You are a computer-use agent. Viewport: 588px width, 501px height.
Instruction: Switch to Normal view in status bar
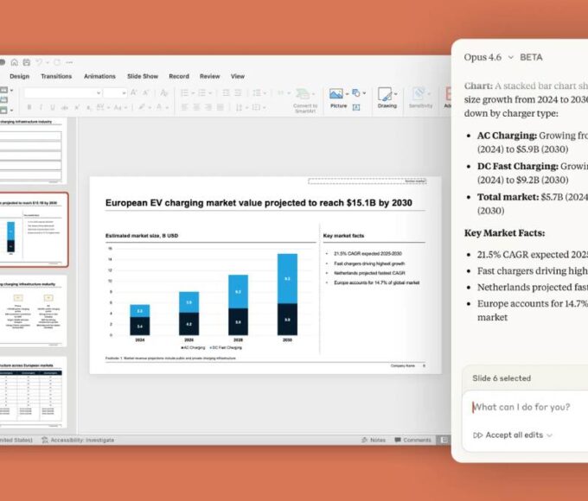click(x=444, y=440)
